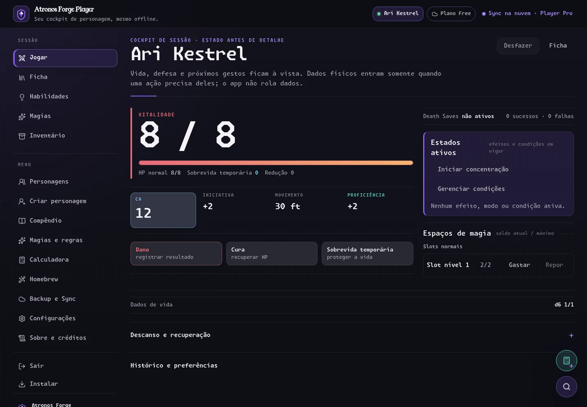The height and width of the screenshot is (407, 587).
Task: Open Ficha from the header button
Action: coord(558,46)
